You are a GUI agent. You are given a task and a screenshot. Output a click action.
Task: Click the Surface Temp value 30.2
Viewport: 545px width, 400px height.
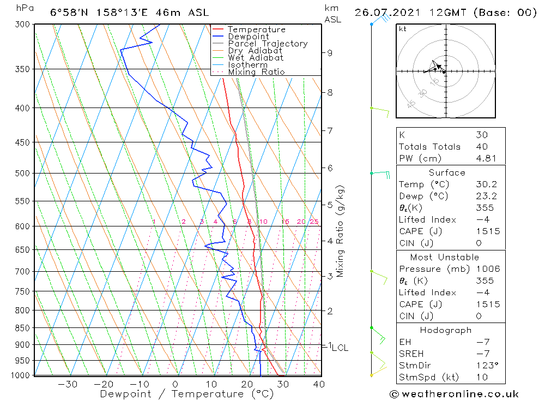pyautogui.click(x=486, y=184)
